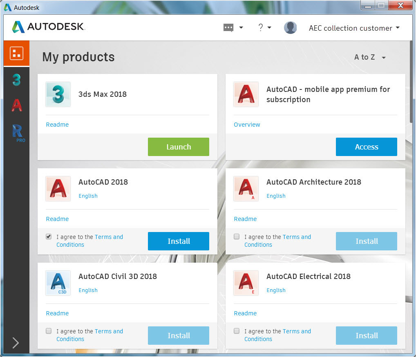Click the AutoCAD Architecture 2018 product icon
The height and width of the screenshot is (357, 416).
[246, 189]
